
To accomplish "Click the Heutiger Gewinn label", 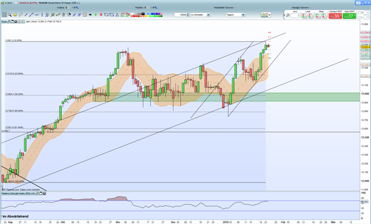I will coord(300,7).
